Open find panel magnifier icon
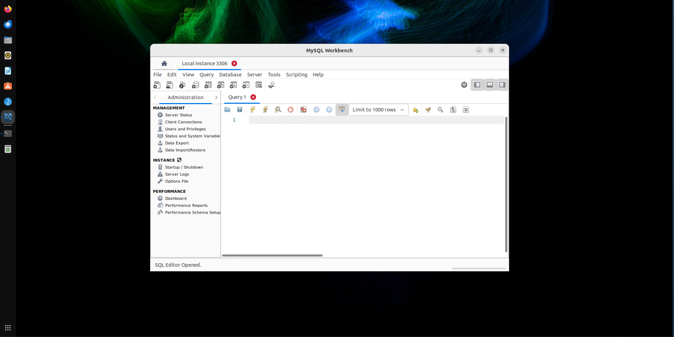 pyautogui.click(x=440, y=109)
